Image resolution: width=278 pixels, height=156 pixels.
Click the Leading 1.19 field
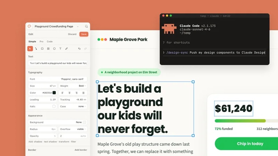[42, 99]
